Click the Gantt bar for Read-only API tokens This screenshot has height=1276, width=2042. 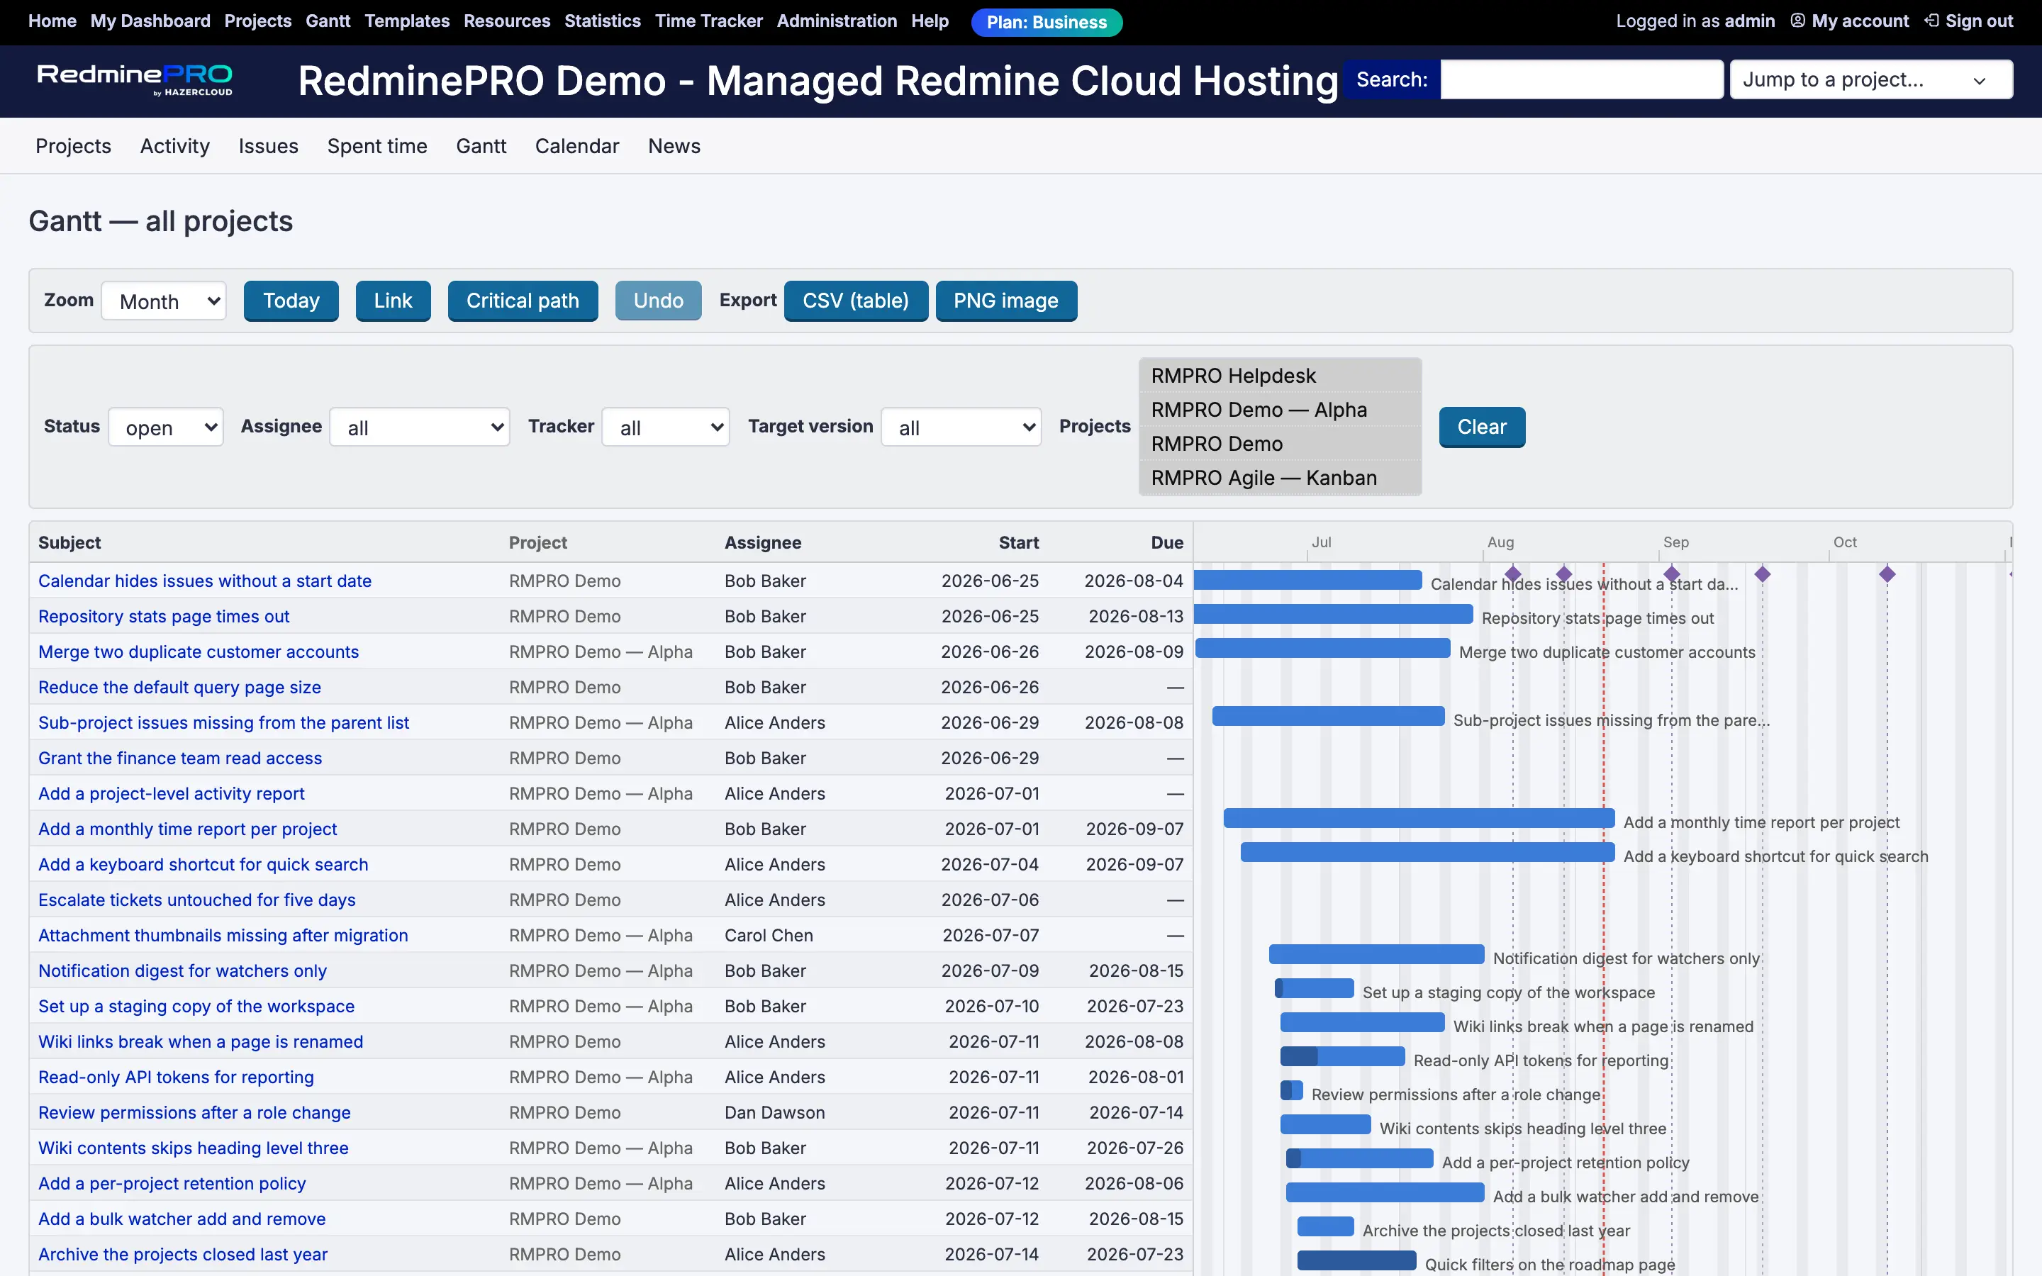(1342, 1056)
